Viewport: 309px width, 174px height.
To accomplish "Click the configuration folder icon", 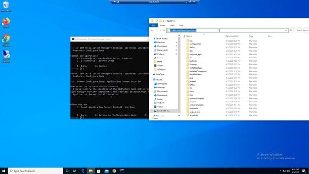I will click(188, 44).
